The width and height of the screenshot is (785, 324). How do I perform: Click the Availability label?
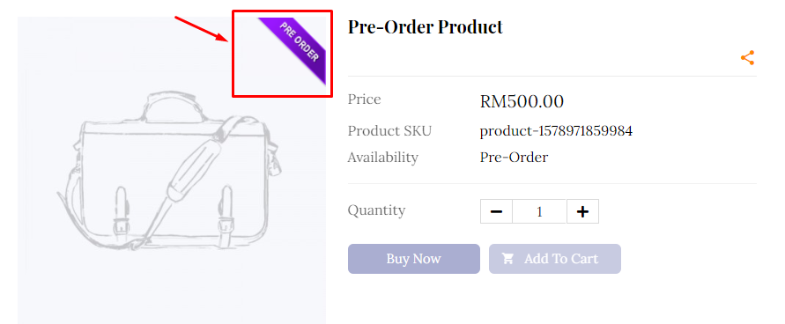pos(382,158)
